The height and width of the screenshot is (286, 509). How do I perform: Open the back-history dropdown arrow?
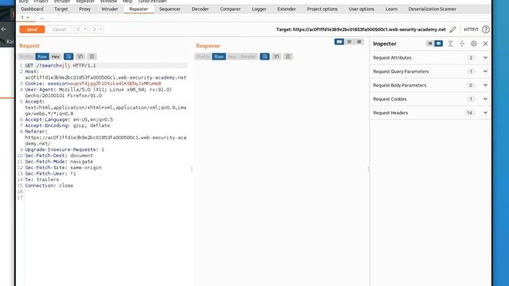(85, 29)
